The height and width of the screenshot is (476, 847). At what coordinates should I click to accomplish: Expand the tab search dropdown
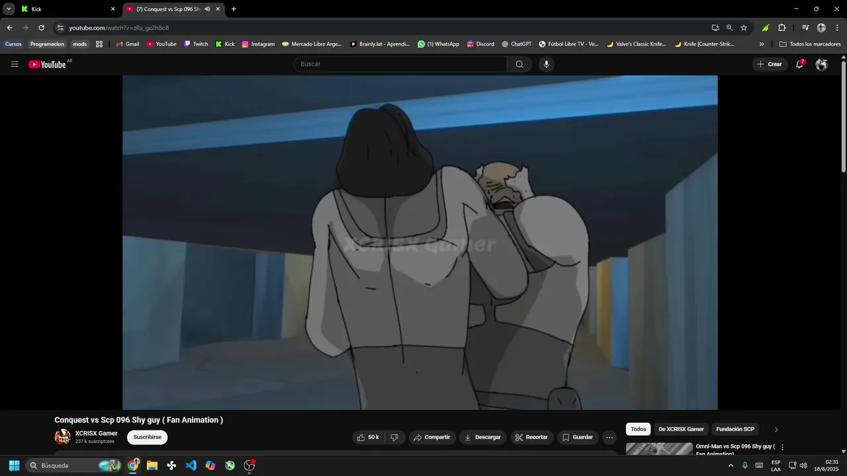pos(9,9)
